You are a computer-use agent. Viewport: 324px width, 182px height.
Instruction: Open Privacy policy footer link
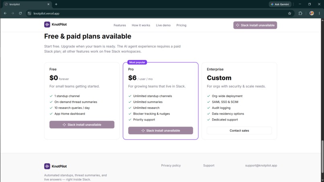tap(171, 166)
